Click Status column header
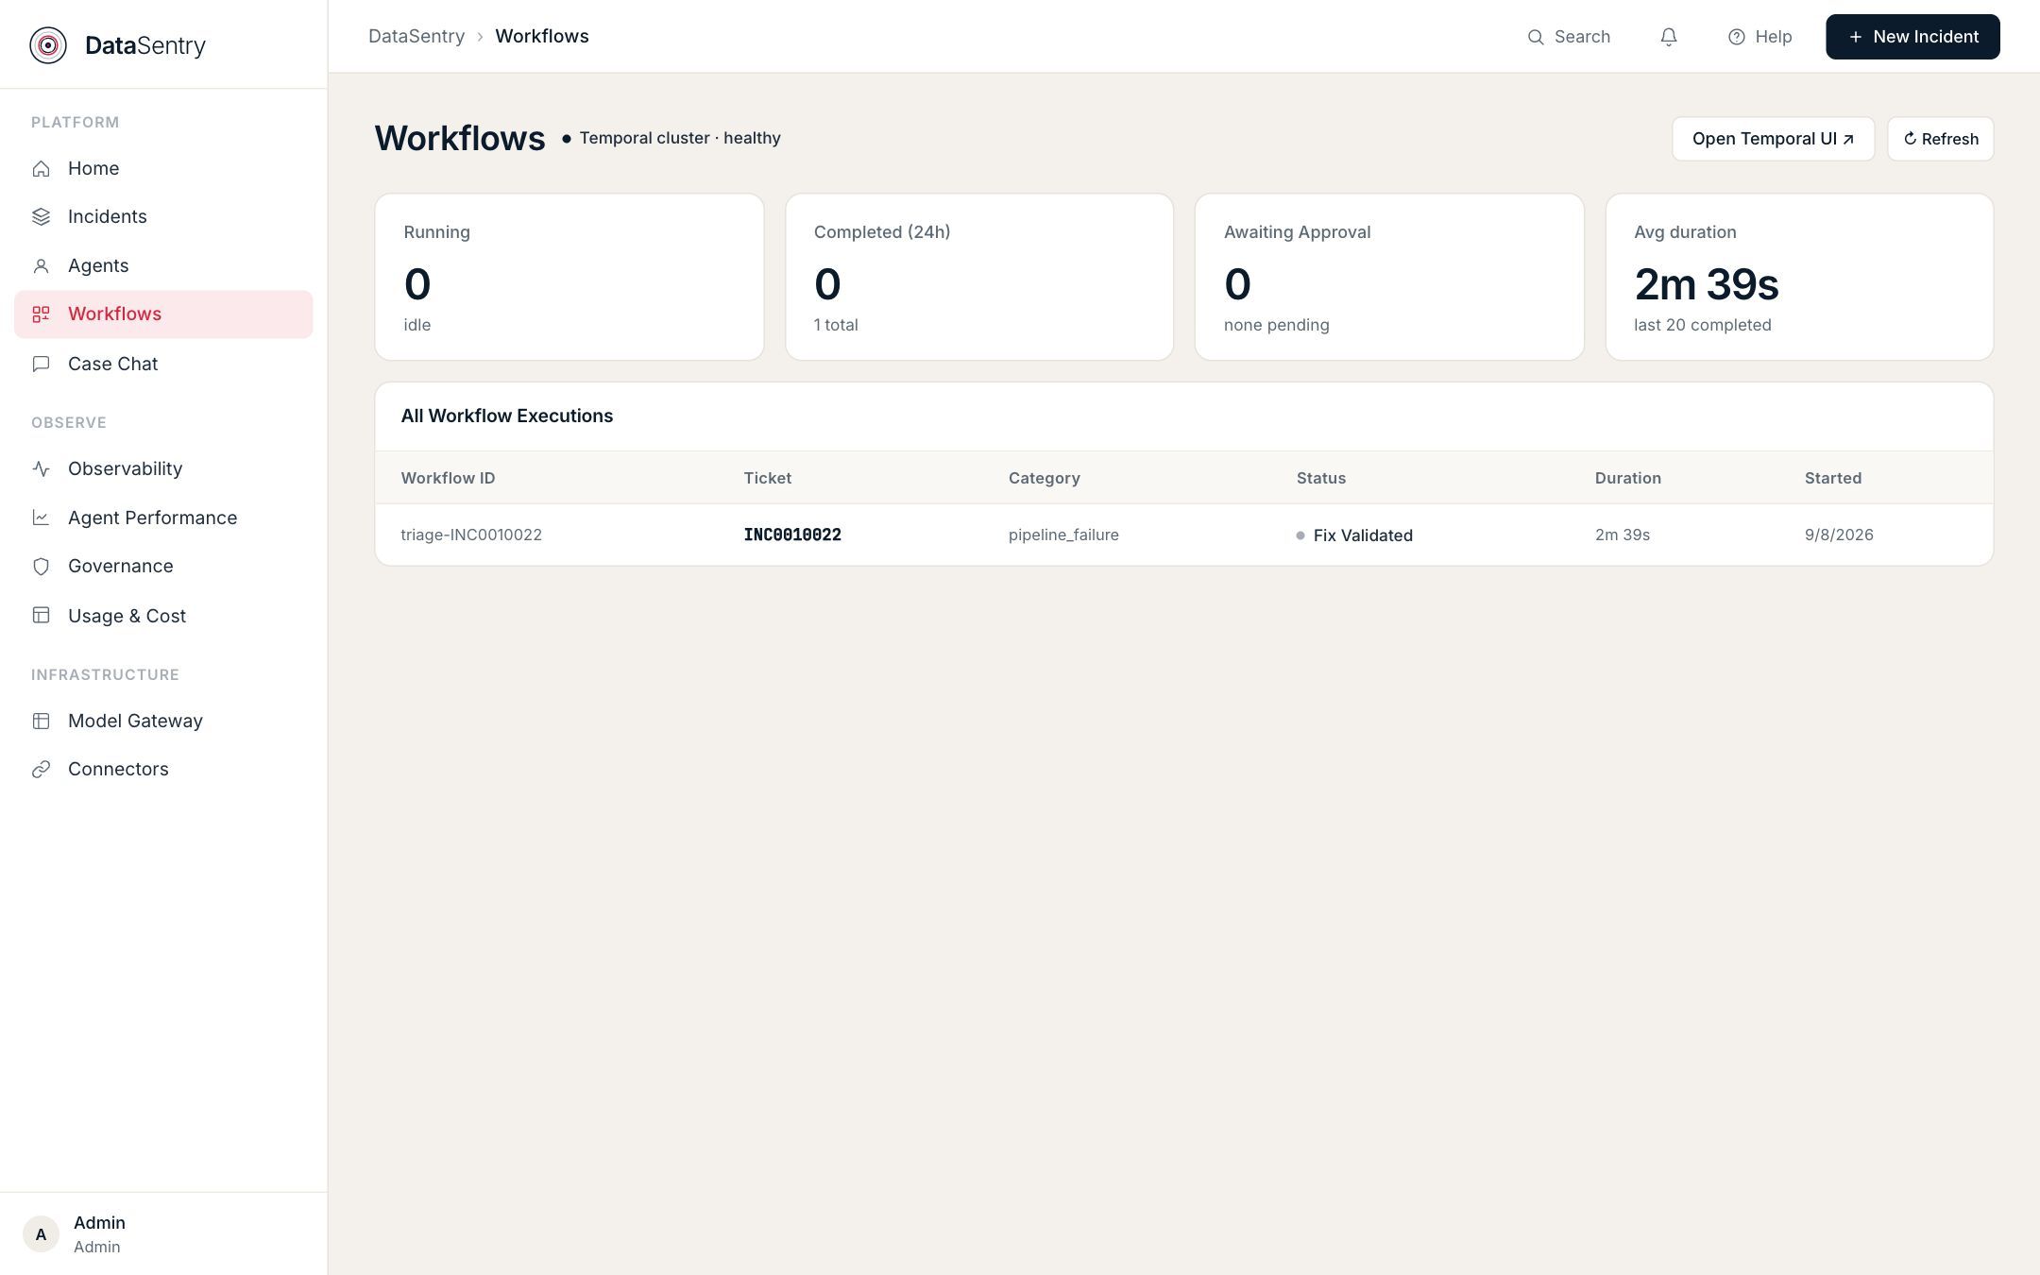 click(1321, 478)
